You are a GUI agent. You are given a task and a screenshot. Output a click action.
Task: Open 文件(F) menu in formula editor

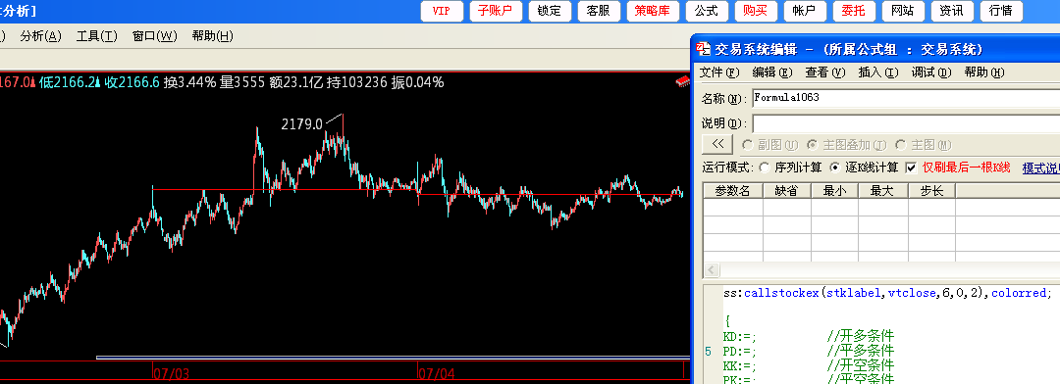coord(719,72)
